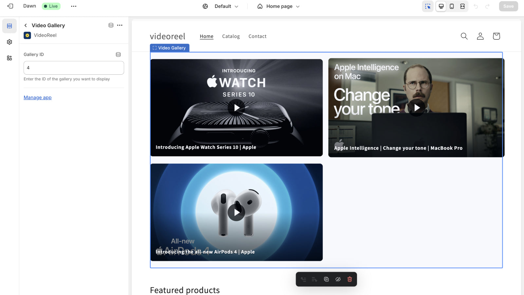
Task: Click the search icon in the store preview
Action: pyautogui.click(x=464, y=36)
